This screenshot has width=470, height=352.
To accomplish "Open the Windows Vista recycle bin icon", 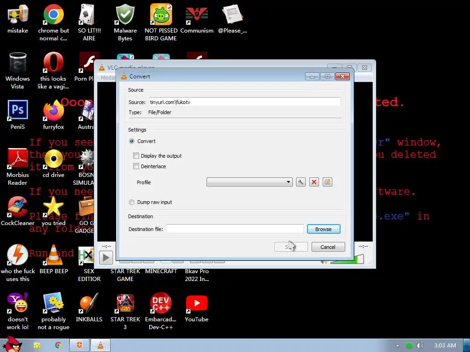I will pos(18,71).
